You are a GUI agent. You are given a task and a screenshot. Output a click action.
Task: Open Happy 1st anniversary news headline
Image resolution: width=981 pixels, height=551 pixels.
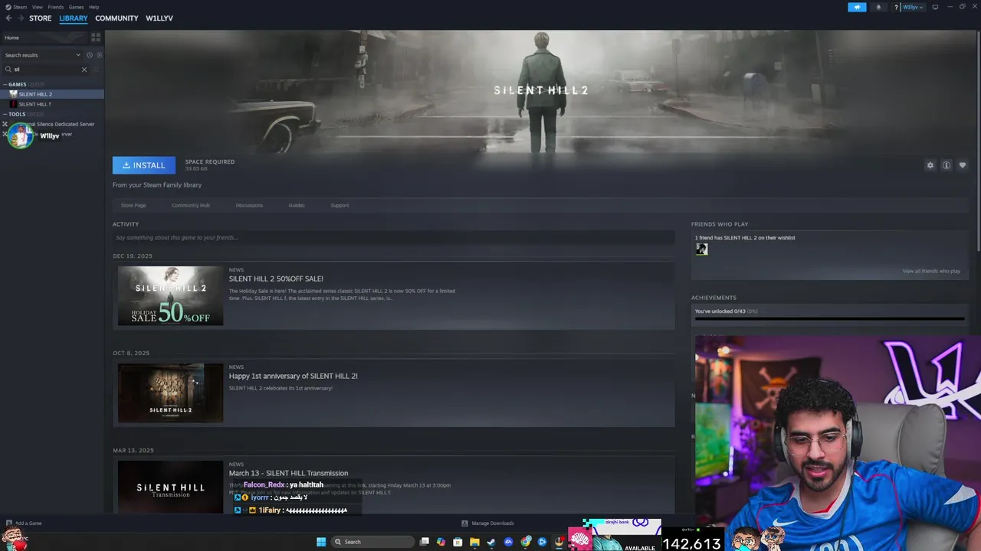294,376
